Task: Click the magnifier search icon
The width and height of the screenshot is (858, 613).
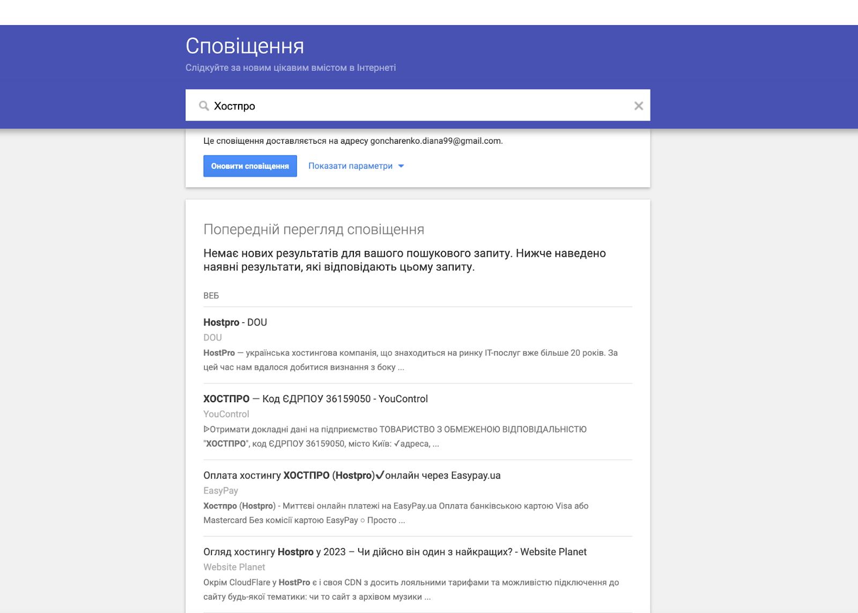Action: pyautogui.click(x=204, y=106)
